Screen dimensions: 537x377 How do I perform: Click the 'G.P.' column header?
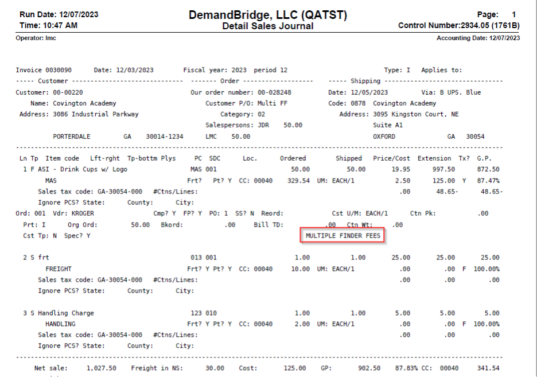[484, 158]
